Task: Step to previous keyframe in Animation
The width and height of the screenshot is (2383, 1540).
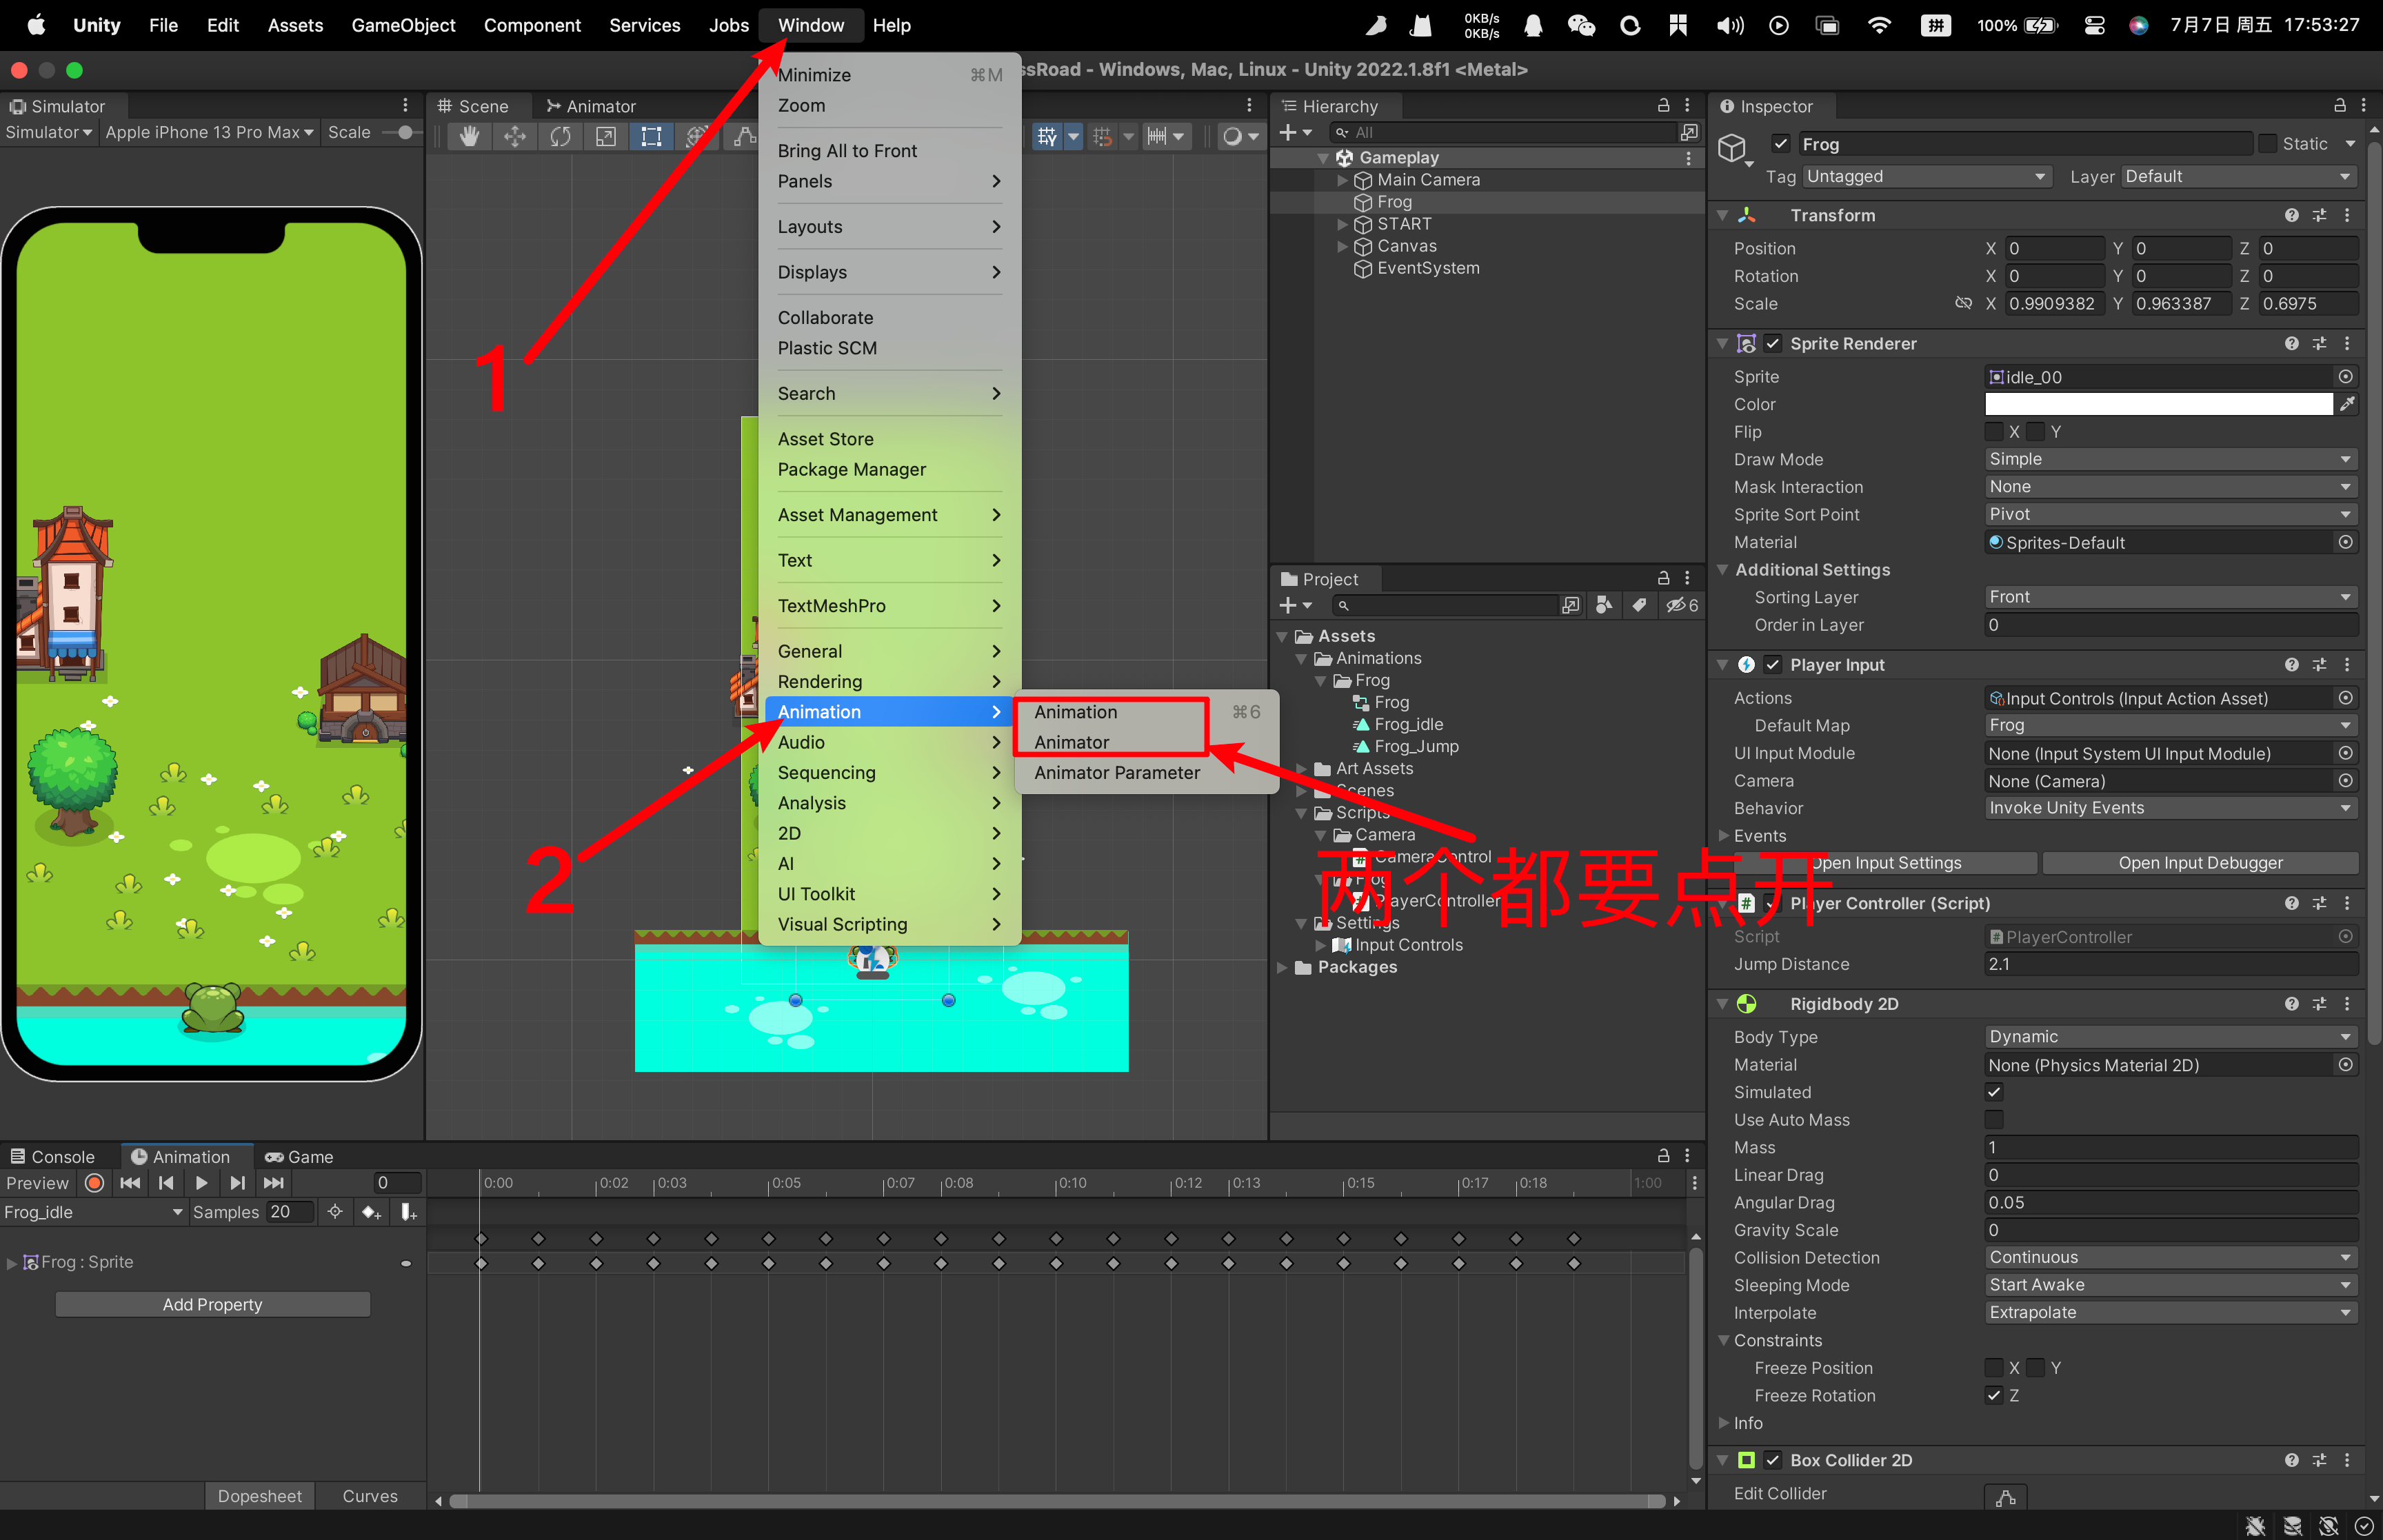Action: [166, 1183]
